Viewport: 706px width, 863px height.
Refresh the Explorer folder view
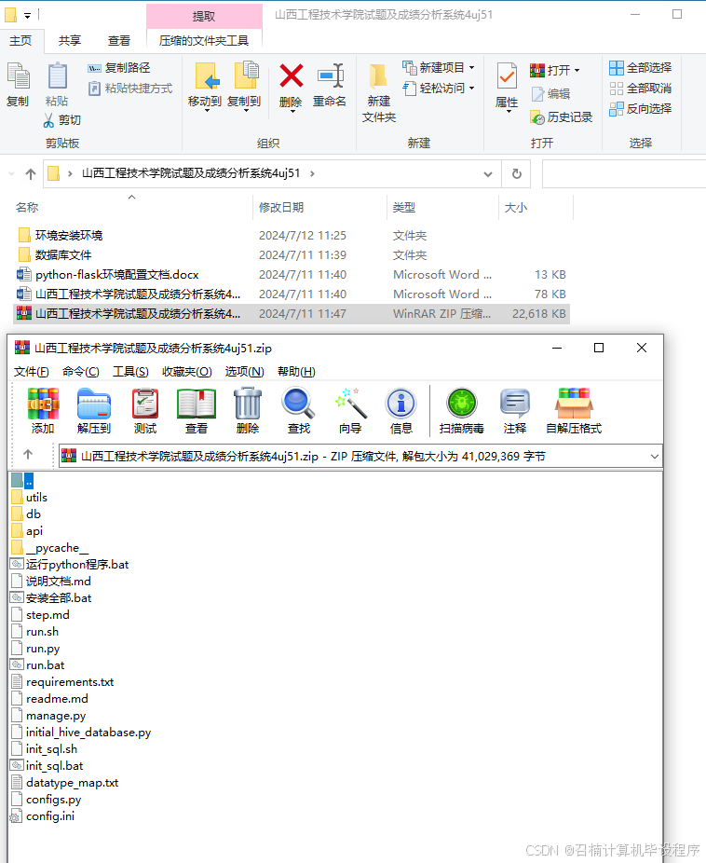click(516, 174)
